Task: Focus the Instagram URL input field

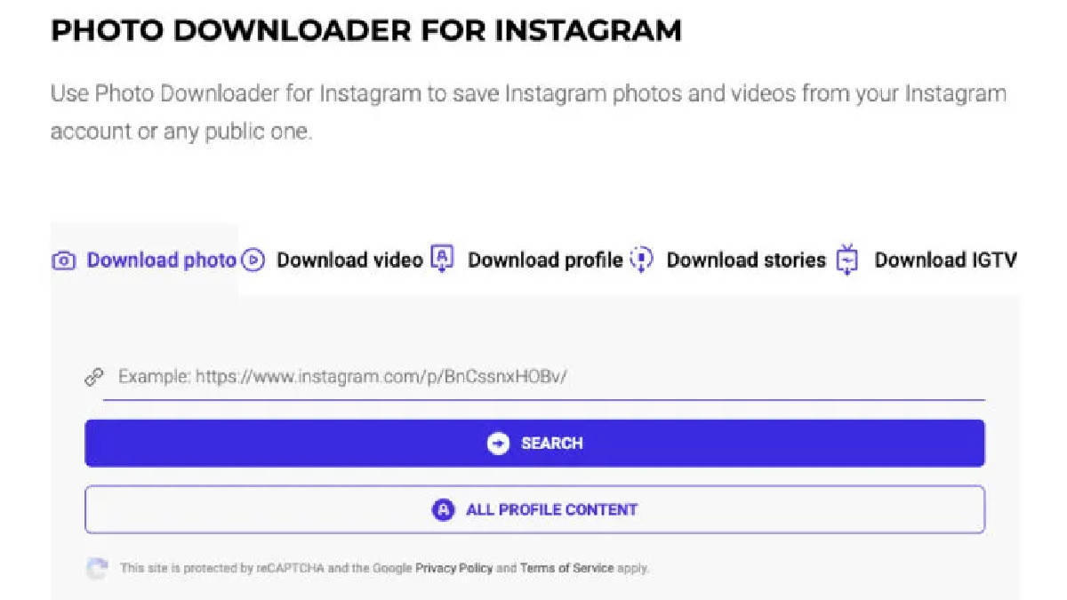Action: 544,377
